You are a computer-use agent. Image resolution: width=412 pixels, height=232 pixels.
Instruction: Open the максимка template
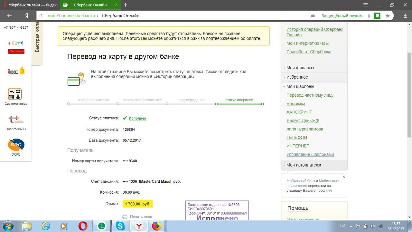[x=296, y=104]
